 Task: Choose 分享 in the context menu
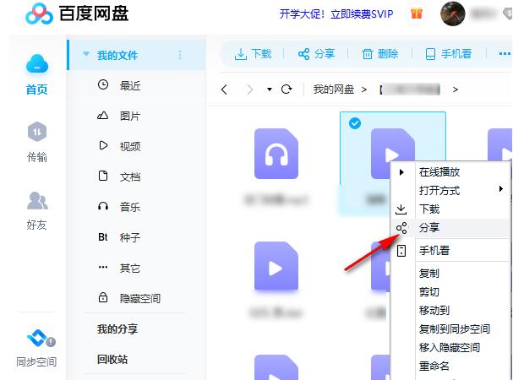click(429, 227)
